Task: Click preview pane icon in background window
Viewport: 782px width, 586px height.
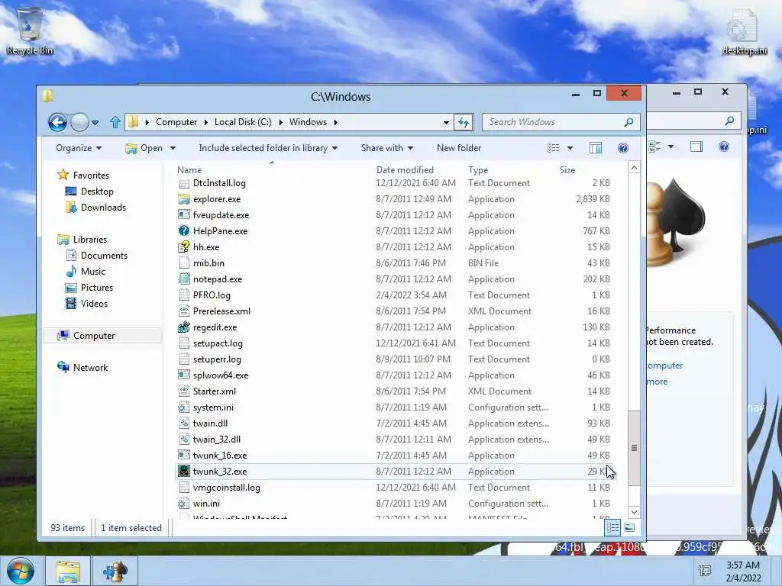Action: pyautogui.click(x=696, y=146)
